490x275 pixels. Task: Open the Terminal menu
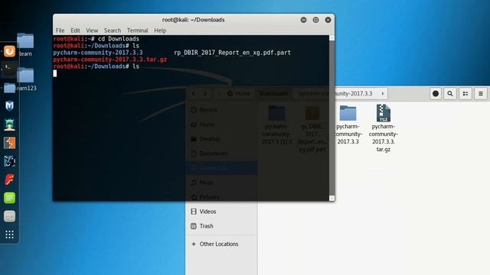click(x=138, y=31)
